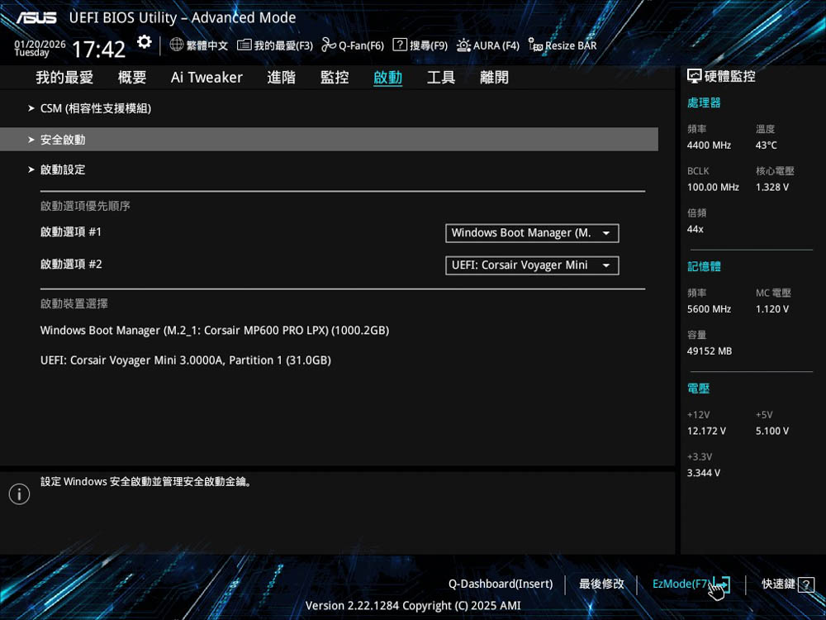The height and width of the screenshot is (620, 826).
Task: Boot from UEFI: Corsair Voyager Mini entry
Action: 186,360
